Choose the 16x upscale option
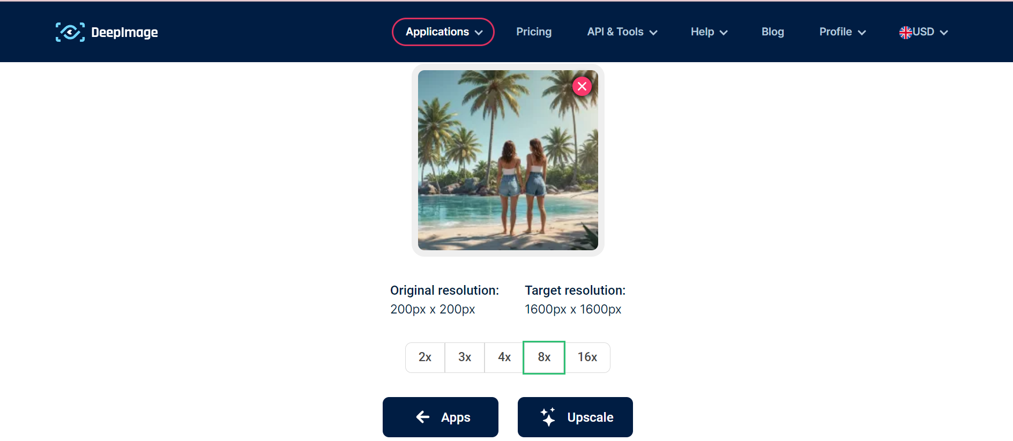The height and width of the screenshot is (441, 1013). point(587,357)
